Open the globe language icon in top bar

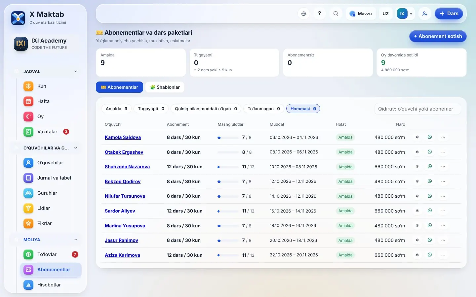pos(303,14)
